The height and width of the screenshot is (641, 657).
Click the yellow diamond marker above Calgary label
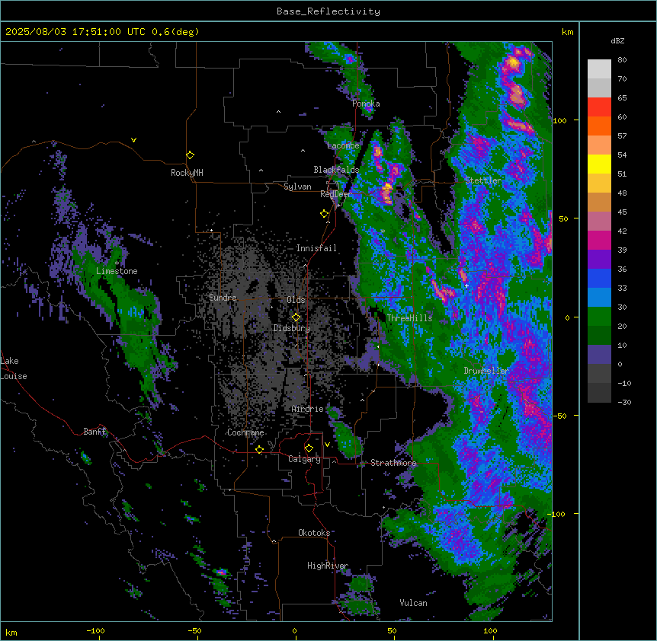309,448
